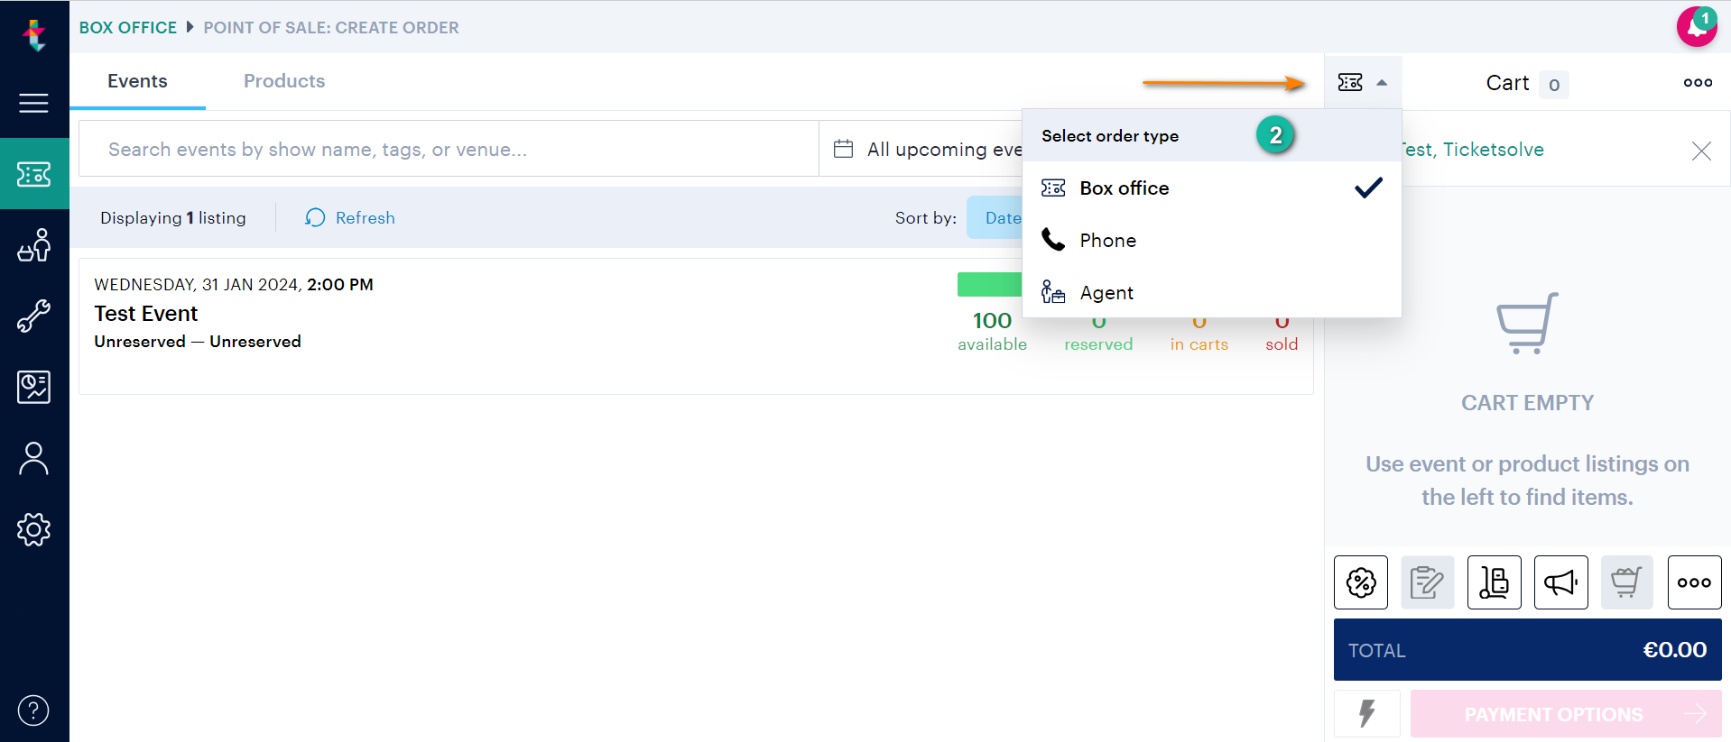Open the All upcoming events date filter

coord(930,150)
